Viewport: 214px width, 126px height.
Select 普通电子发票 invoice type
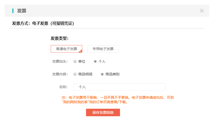tap(66, 49)
